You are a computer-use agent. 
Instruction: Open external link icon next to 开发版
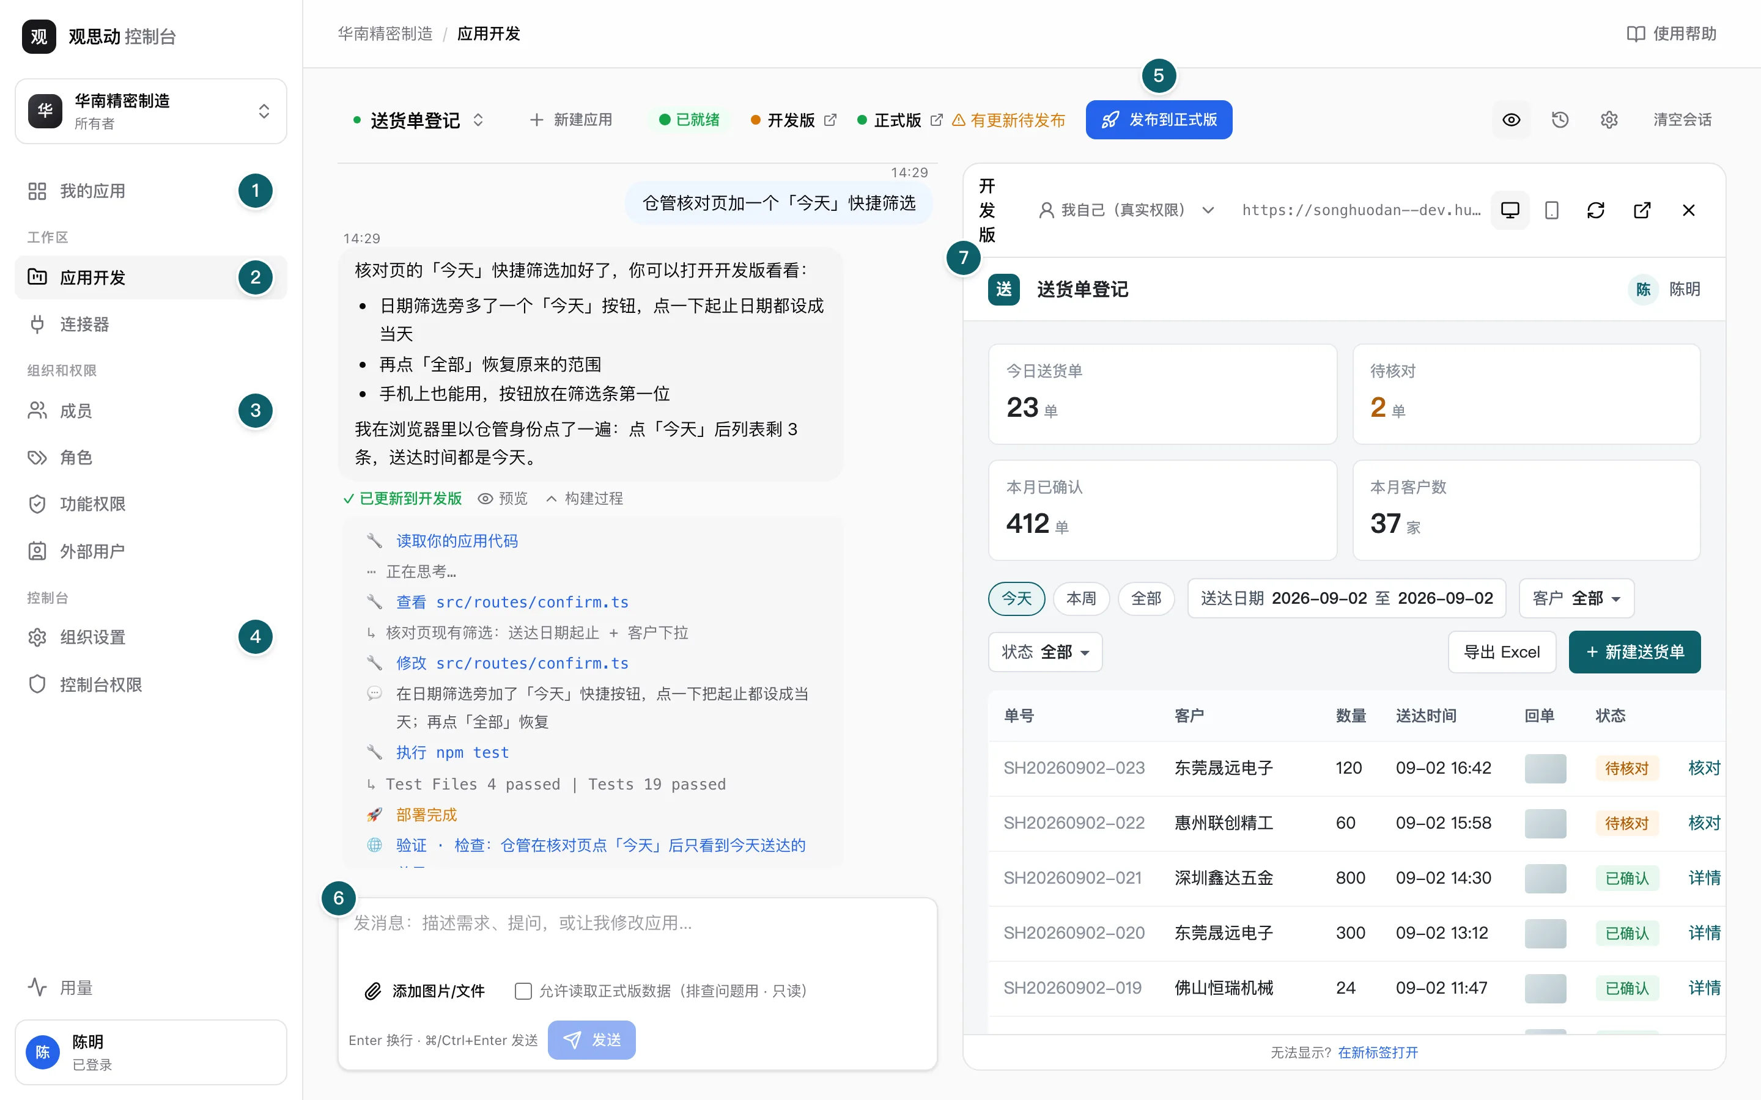(x=830, y=120)
